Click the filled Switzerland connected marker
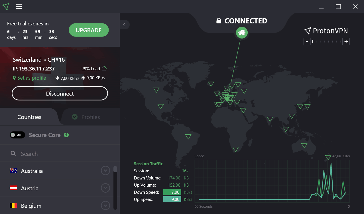This screenshot has width=364, height=214. click(227, 99)
